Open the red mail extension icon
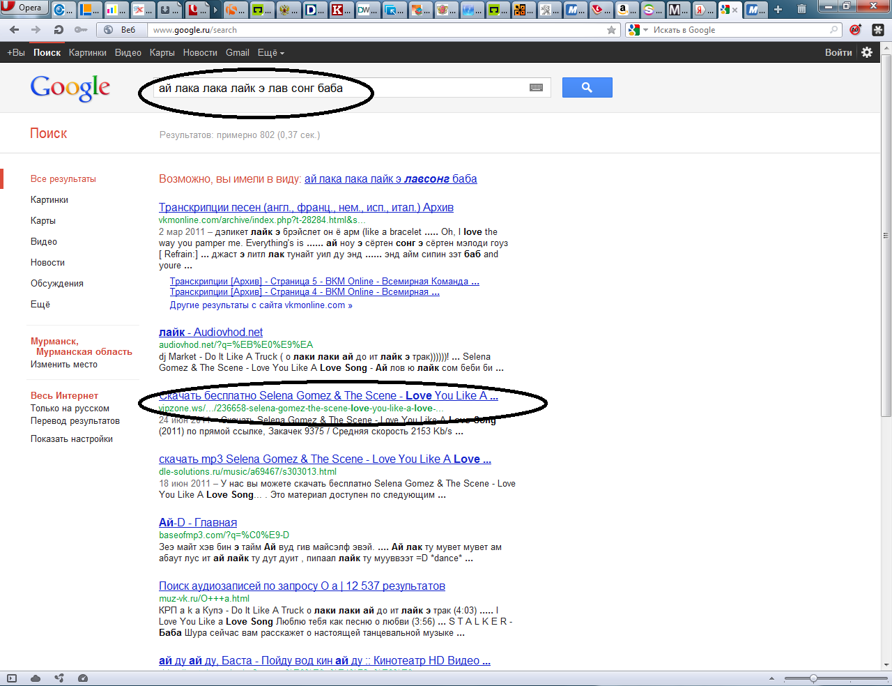 point(856,30)
